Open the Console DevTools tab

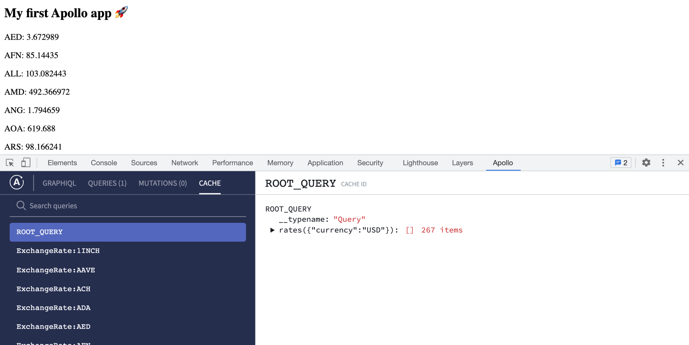click(104, 163)
